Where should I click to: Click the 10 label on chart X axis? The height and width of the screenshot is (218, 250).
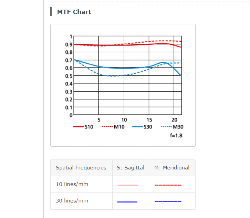[124, 120]
